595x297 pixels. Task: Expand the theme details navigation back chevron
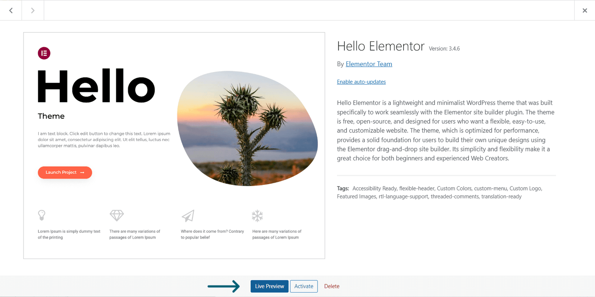[11, 10]
